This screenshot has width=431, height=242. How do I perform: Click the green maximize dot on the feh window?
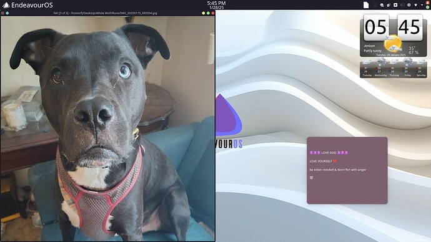pyautogui.click(x=208, y=13)
